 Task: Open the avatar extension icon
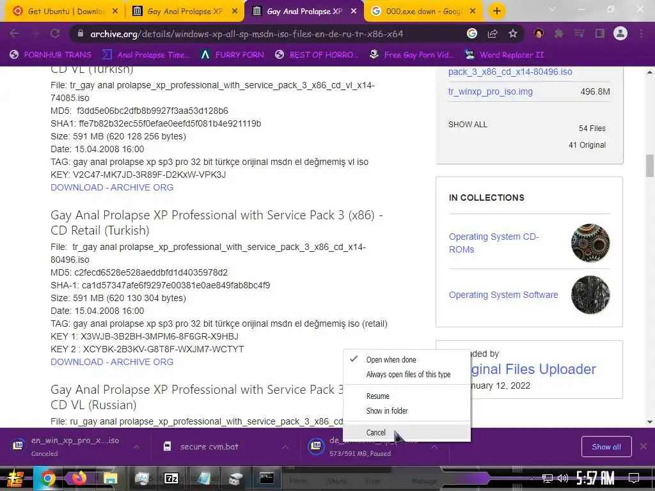click(x=539, y=33)
